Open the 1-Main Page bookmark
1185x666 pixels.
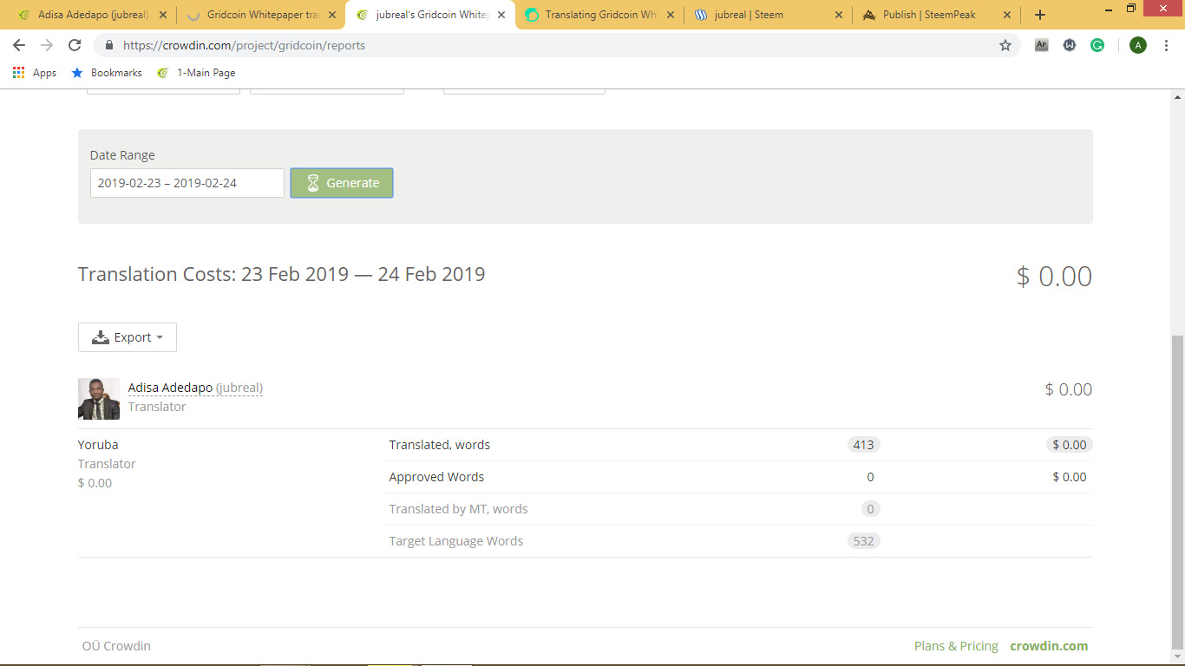click(196, 73)
